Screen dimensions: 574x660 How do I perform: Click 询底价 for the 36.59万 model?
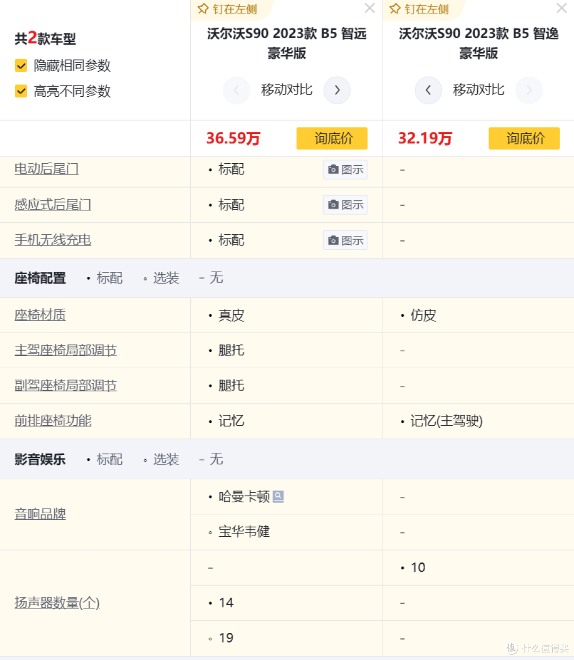(332, 138)
